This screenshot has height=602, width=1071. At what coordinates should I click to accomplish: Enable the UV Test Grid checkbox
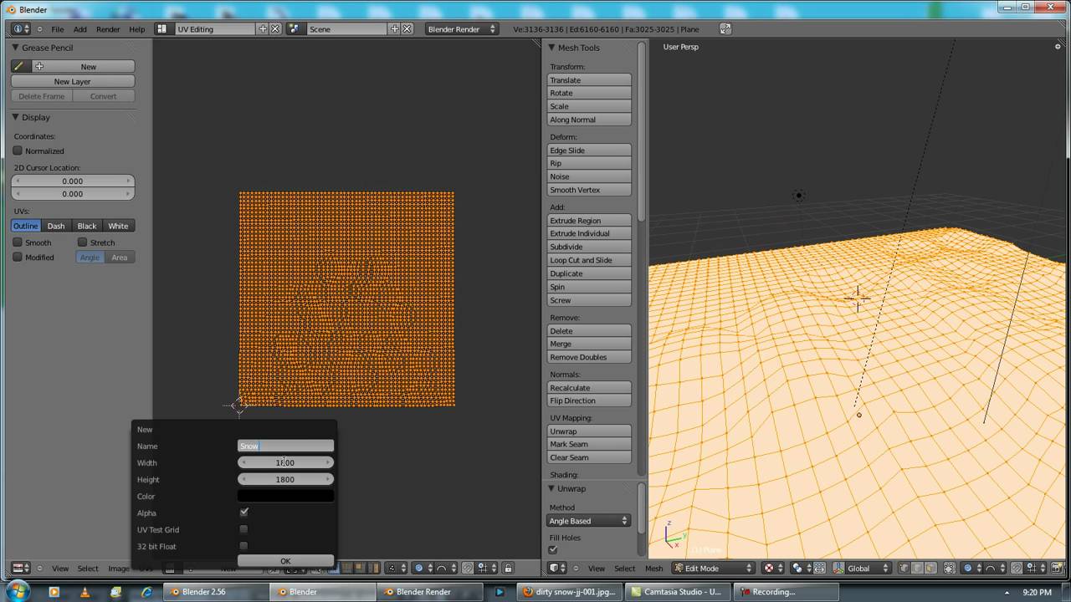(x=243, y=529)
